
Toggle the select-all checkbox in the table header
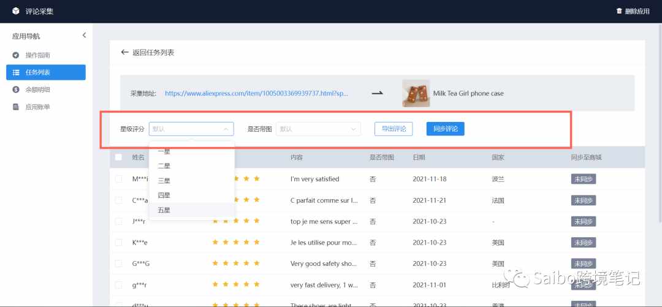pos(119,157)
